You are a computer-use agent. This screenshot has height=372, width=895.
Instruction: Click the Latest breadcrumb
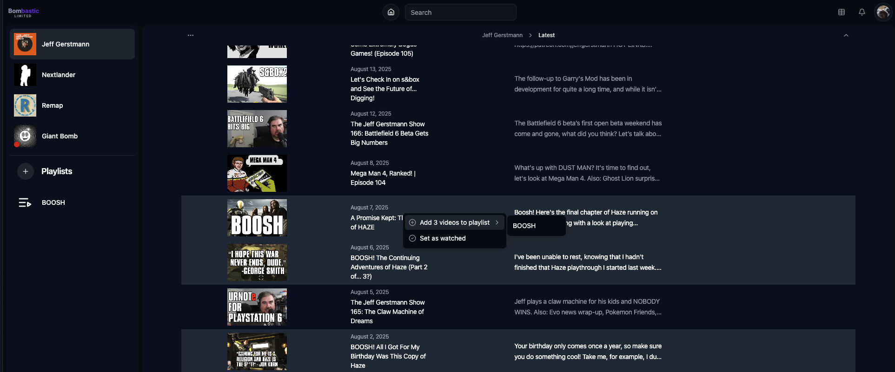546,35
